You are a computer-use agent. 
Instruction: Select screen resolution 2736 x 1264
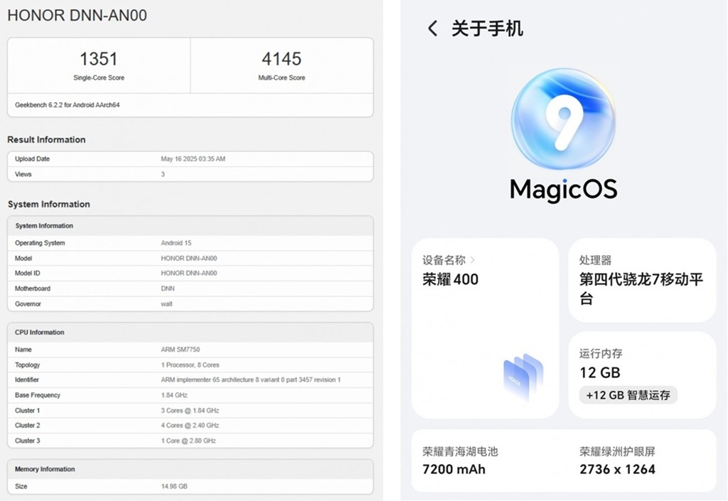tap(618, 470)
